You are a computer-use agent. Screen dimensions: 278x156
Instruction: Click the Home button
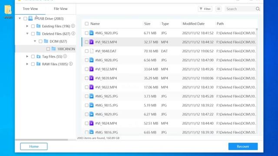(34, 146)
